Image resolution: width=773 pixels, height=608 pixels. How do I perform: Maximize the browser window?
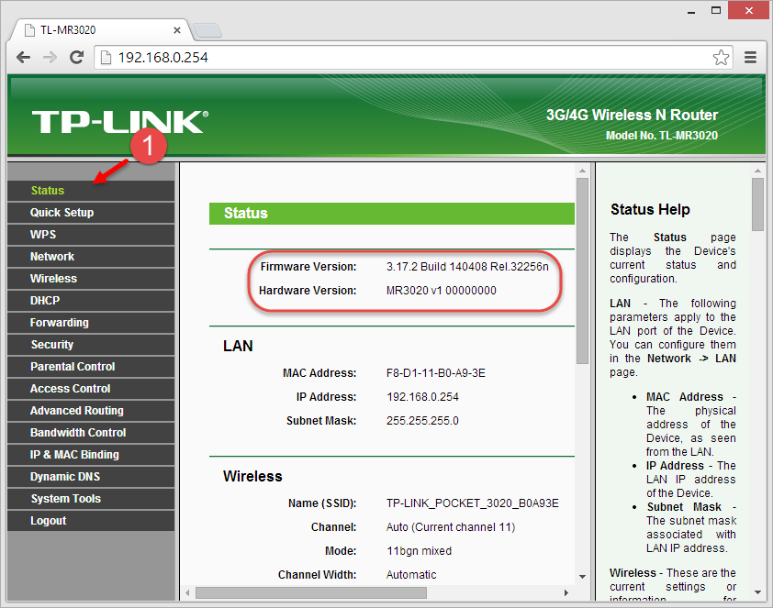click(716, 10)
